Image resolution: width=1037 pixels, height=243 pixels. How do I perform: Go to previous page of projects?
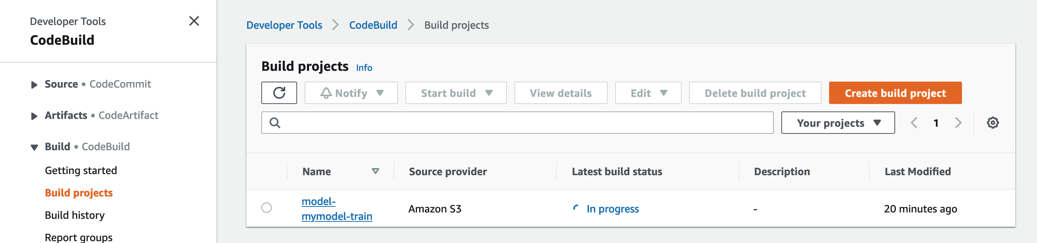coord(914,123)
